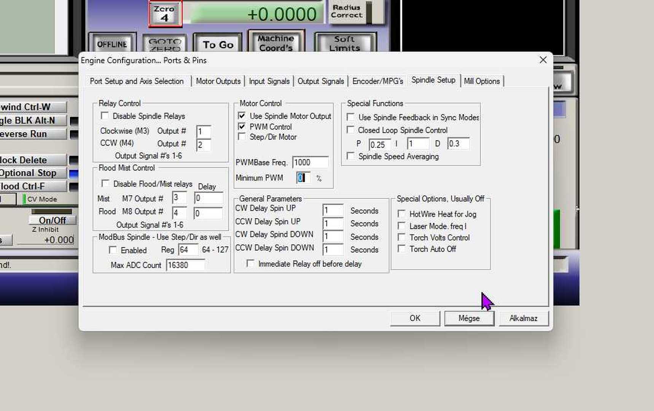Click Zero 4 button in main window
Image resolution: width=654 pixels, height=411 pixels.
(165, 14)
